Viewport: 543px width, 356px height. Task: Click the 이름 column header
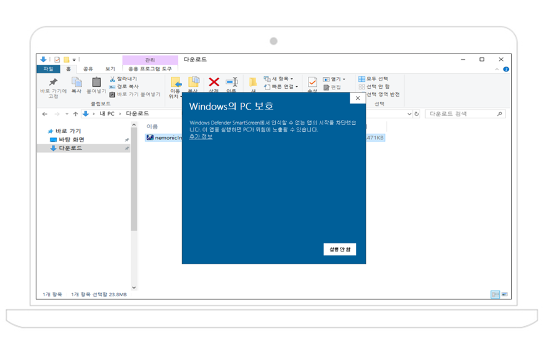tap(152, 126)
